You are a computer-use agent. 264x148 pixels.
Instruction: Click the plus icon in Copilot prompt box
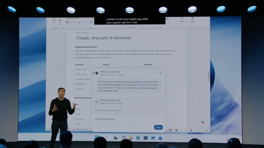(97, 127)
